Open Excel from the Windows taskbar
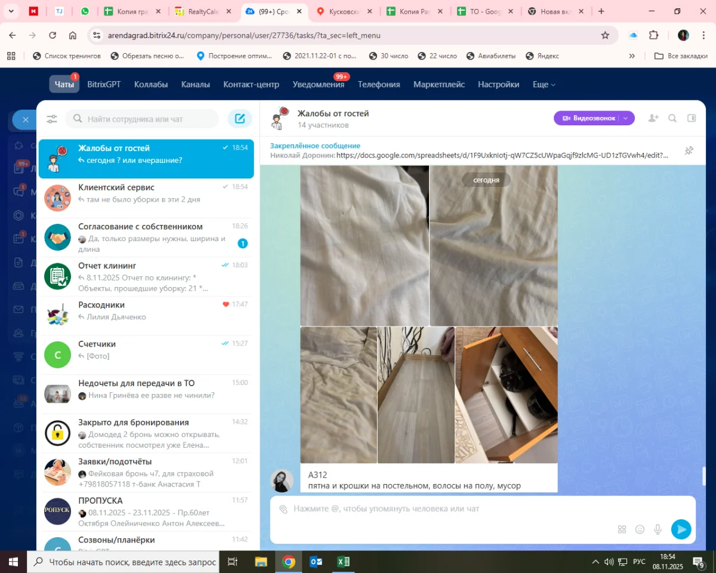 coord(343,562)
